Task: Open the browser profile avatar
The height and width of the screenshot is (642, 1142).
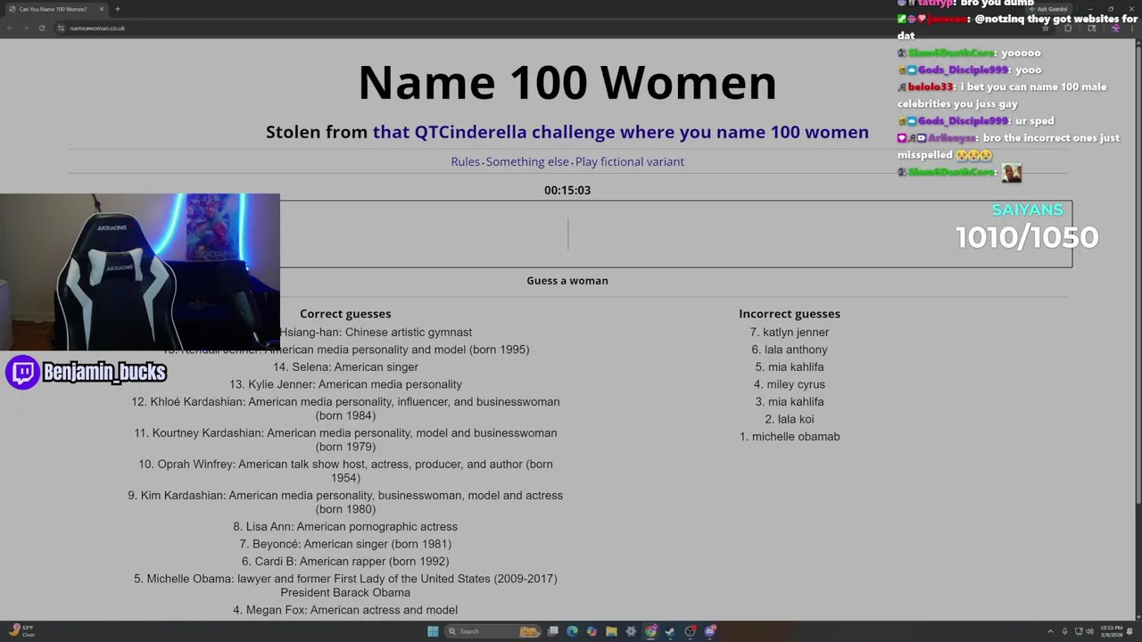Action: pyautogui.click(x=1115, y=28)
